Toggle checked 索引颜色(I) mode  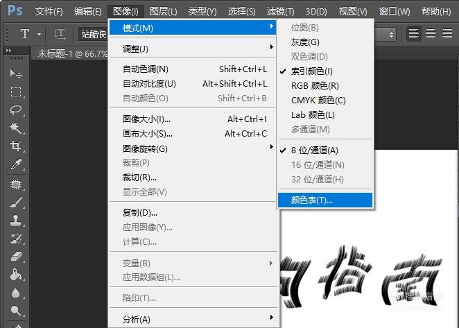(x=325, y=71)
